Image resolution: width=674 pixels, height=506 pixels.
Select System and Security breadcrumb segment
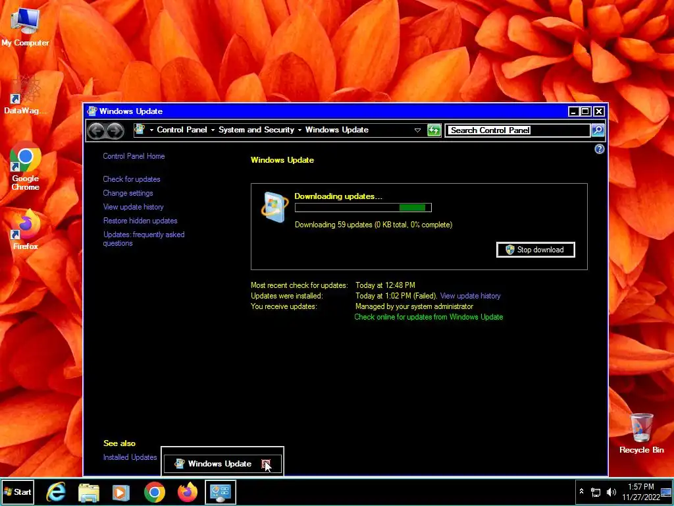pos(256,130)
